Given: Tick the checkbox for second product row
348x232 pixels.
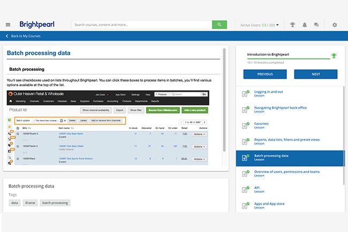Looking at the screenshot, I should (18, 146).
